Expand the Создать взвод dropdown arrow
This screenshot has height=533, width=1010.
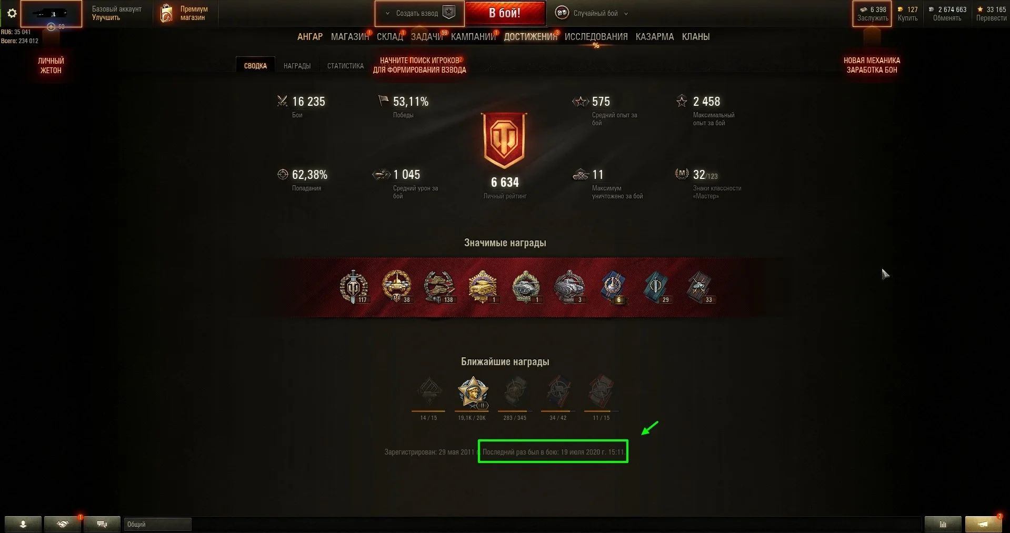pyautogui.click(x=387, y=14)
